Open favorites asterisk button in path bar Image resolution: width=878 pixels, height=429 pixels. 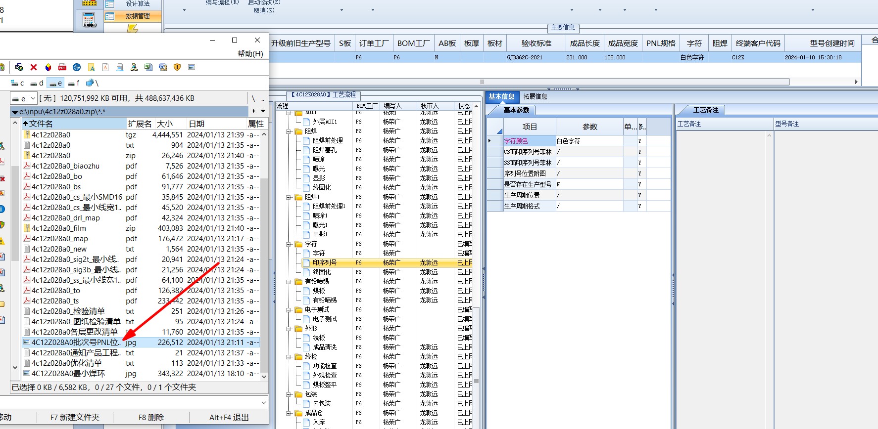[254, 112]
